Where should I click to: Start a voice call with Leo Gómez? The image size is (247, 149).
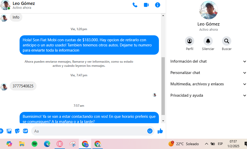coord(135,5)
